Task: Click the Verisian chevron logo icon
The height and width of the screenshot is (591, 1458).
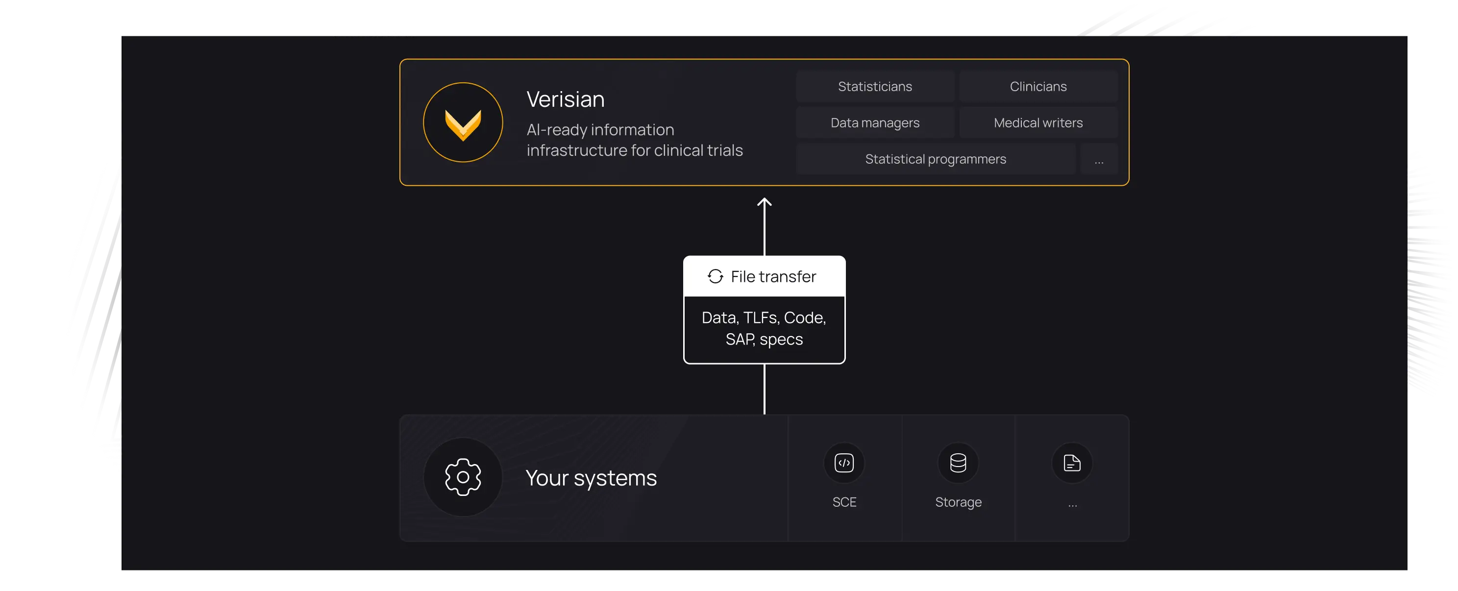Action: tap(463, 123)
